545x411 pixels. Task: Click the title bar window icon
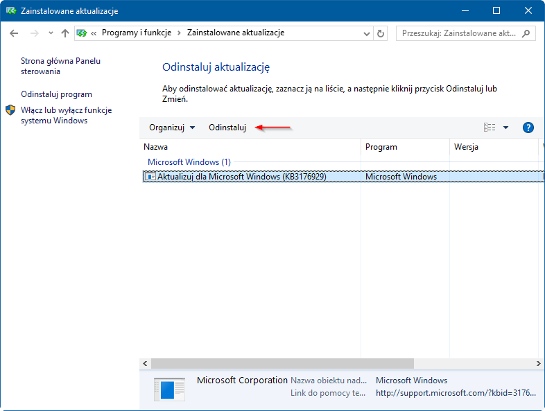[11, 11]
